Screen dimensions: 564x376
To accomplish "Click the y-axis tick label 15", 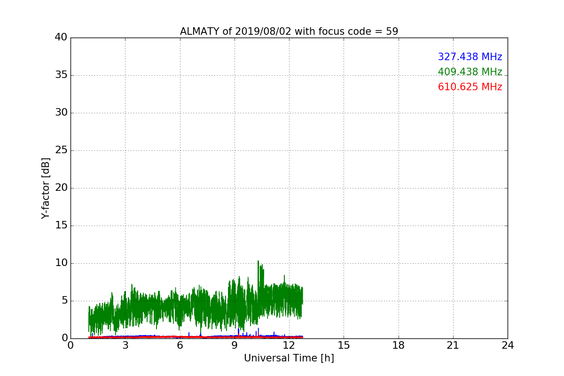I will [61, 226].
